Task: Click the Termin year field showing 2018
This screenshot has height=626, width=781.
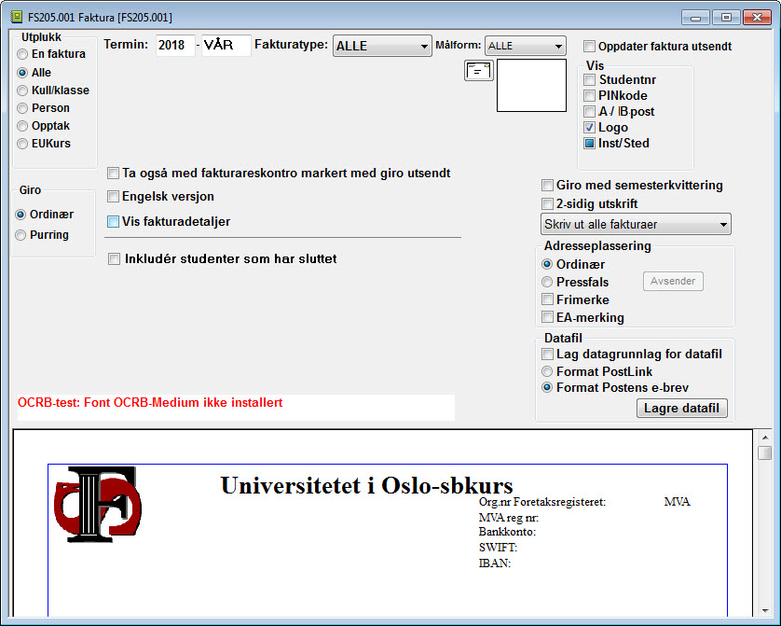Action: coord(175,46)
